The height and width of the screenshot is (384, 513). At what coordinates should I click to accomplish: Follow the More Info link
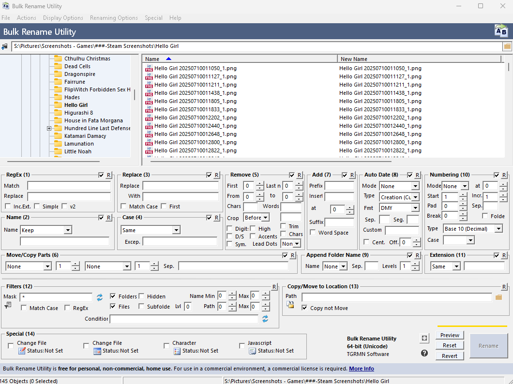click(x=361, y=369)
